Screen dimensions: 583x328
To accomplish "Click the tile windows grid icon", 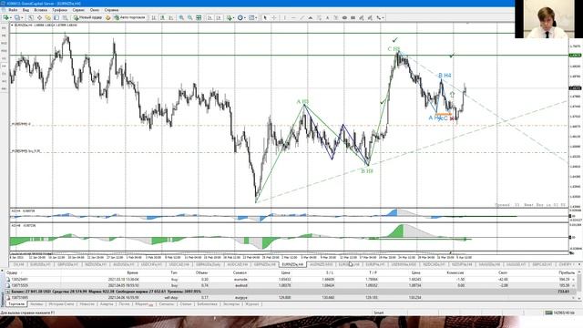I will [199, 17].
